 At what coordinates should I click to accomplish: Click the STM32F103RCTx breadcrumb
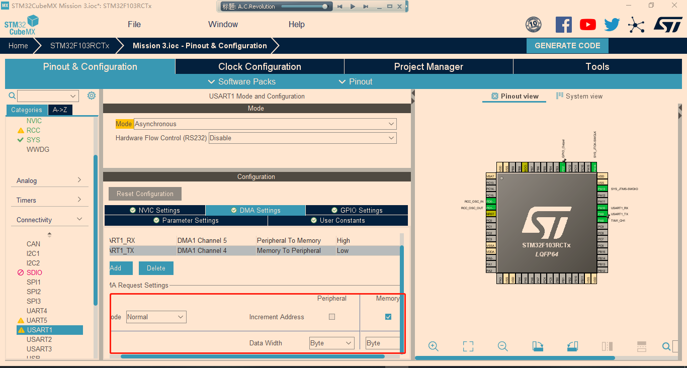click(x=79, y=45)
